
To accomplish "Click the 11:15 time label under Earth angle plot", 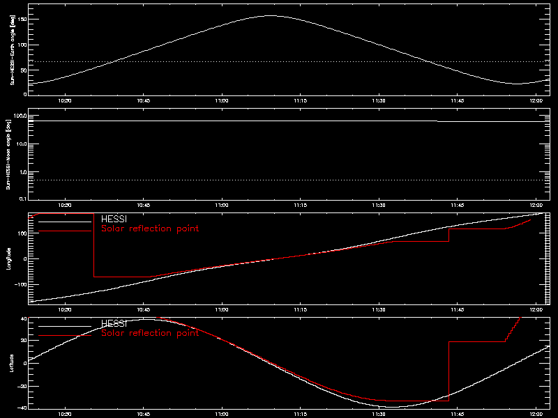I will pyautogui.click(x=301, y=101).
